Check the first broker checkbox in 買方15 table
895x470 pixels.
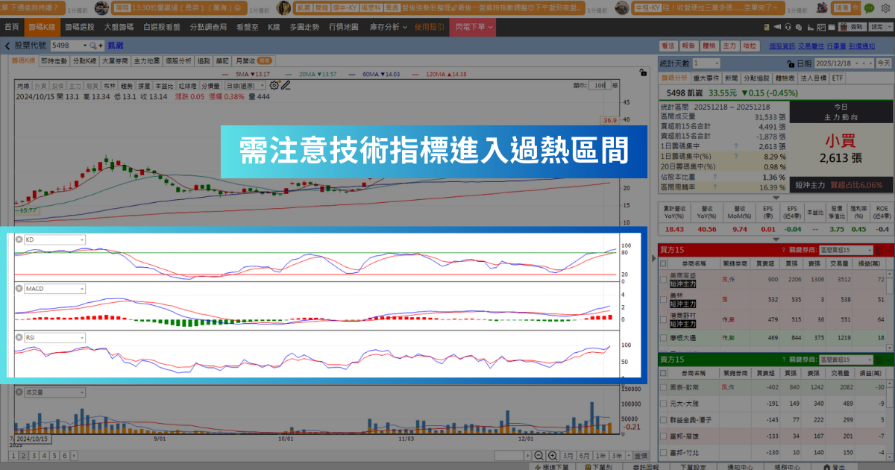coord(663,279)
